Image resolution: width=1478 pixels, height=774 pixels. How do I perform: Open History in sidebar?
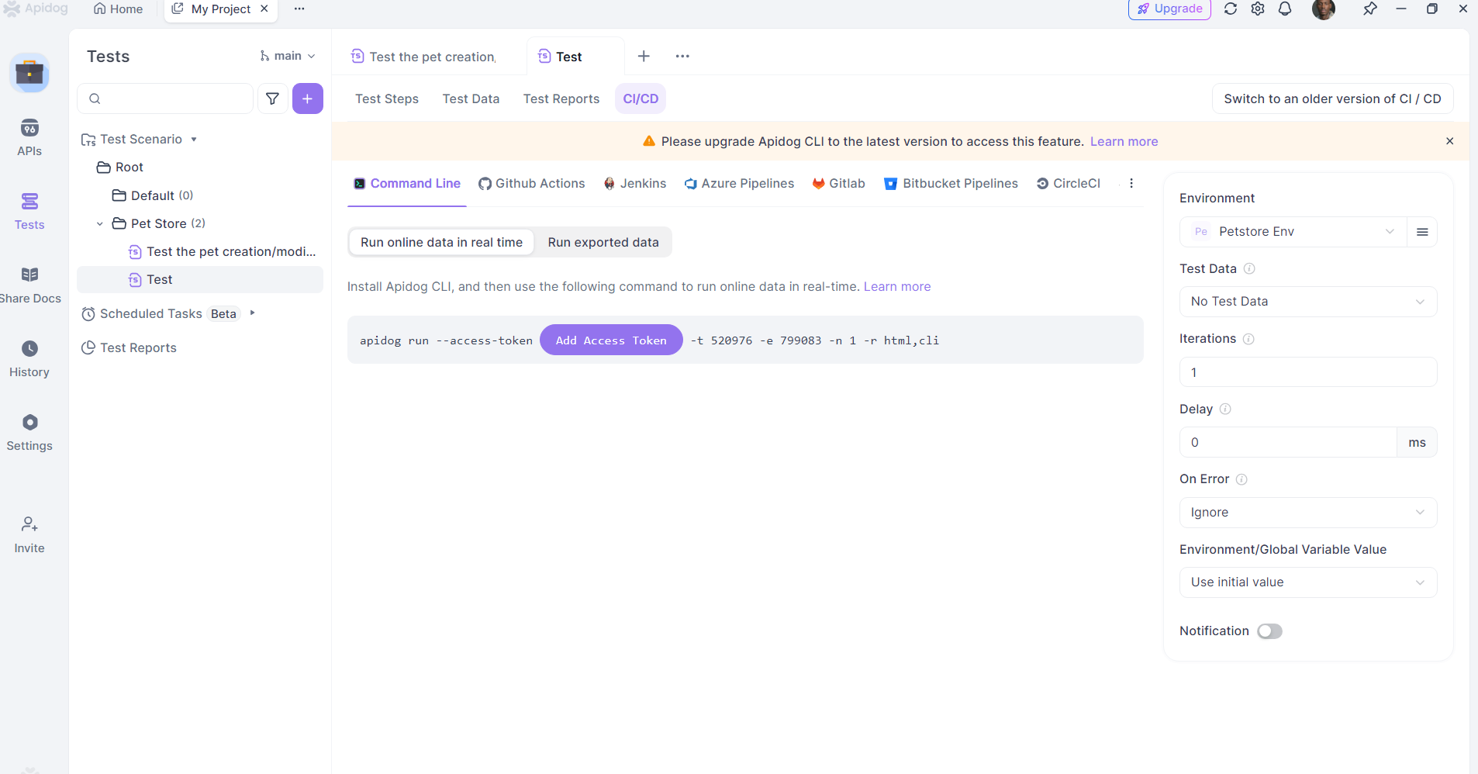click(29, 359)
